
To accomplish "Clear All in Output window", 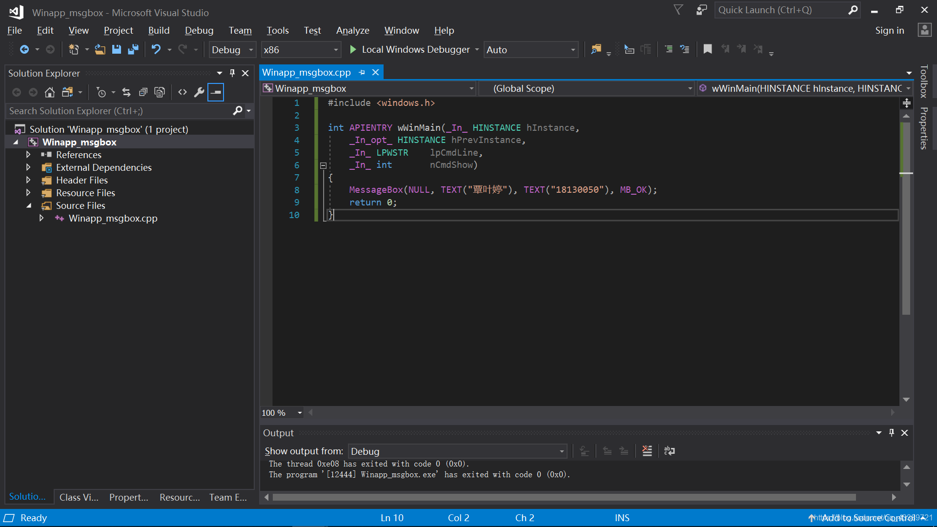I will point(647,451).
